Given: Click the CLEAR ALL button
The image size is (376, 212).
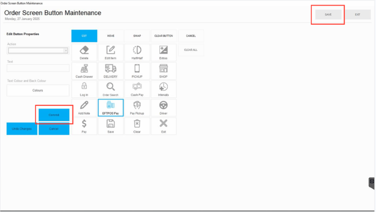Looking at the screenshot, I should [191, 50].
